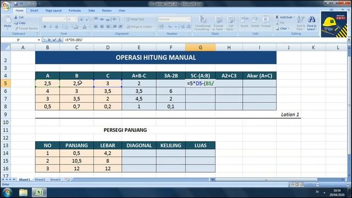Open the Office Button menu
Screen dimensions: 352x198
(x=6, y=5)
